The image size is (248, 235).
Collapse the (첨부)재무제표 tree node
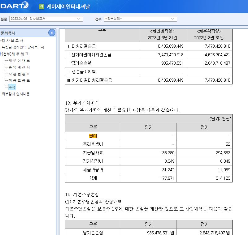(x=1, y=54)
